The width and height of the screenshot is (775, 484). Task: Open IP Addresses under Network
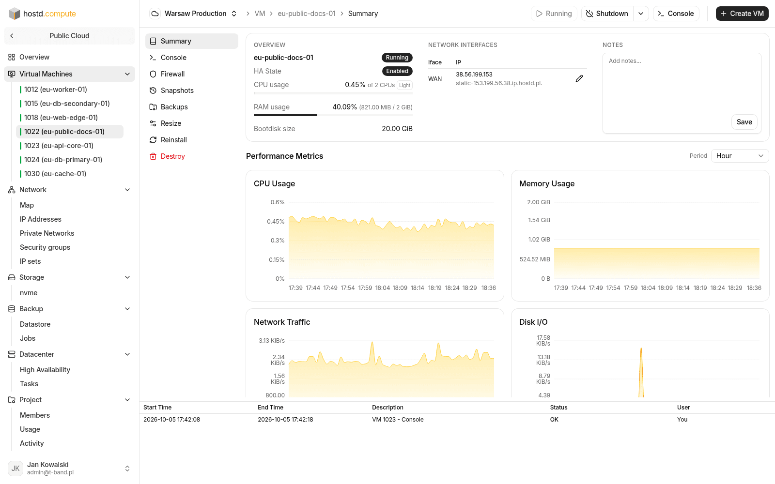point(41,219)
